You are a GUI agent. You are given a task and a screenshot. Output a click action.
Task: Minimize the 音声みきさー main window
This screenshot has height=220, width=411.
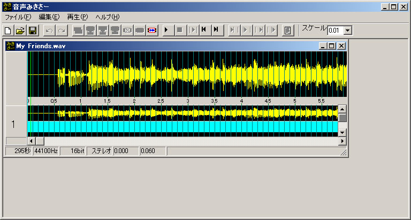click(x=385, y=7)
